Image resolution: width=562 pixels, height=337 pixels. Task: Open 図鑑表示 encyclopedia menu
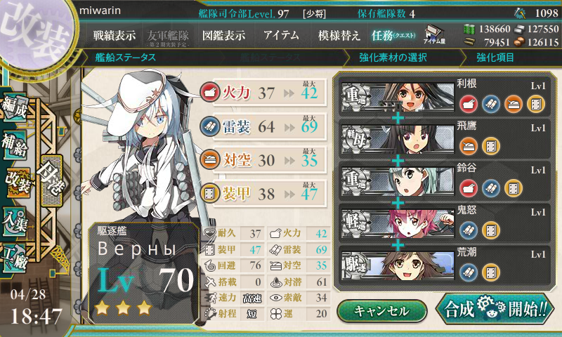(223, 35)
